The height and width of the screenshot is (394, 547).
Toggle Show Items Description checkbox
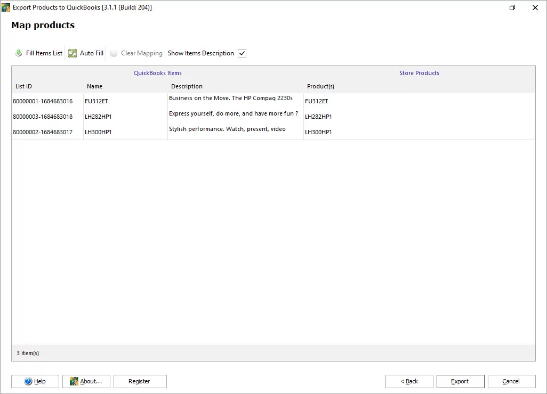[x=242, y=53]
